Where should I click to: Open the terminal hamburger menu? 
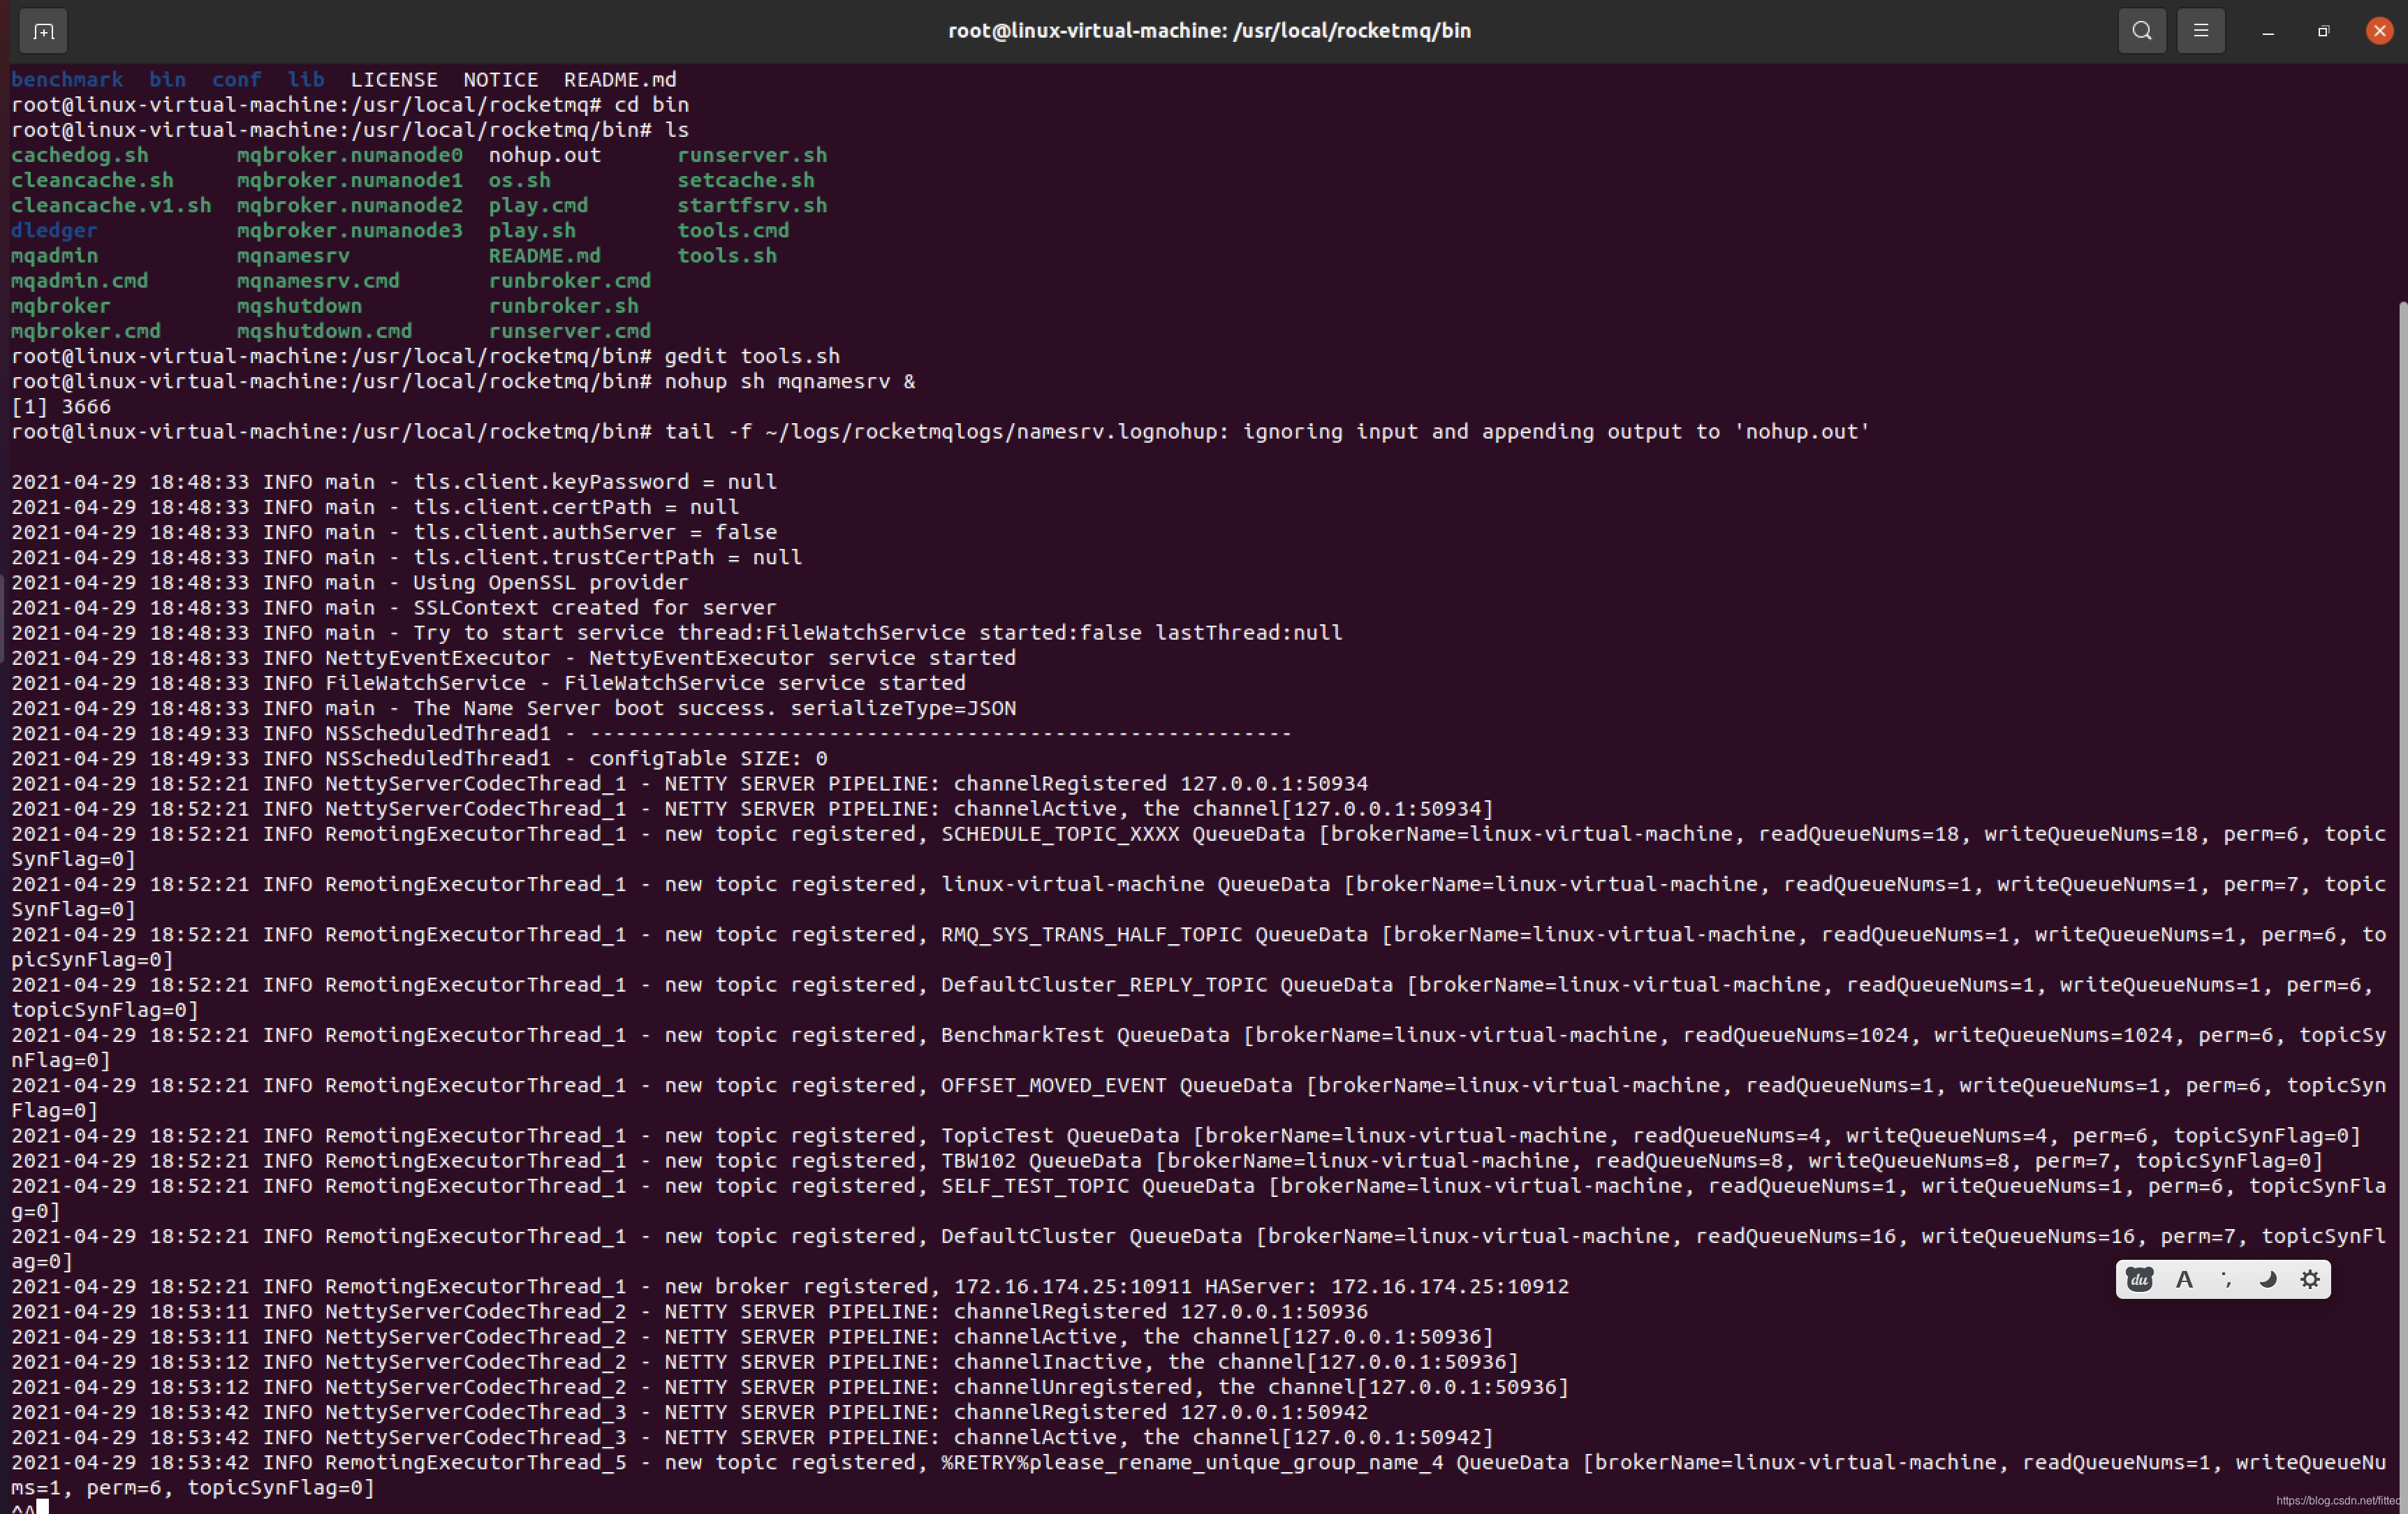click(x=2200, y=31)
